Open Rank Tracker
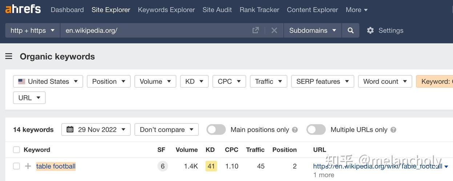 [259, 10]
